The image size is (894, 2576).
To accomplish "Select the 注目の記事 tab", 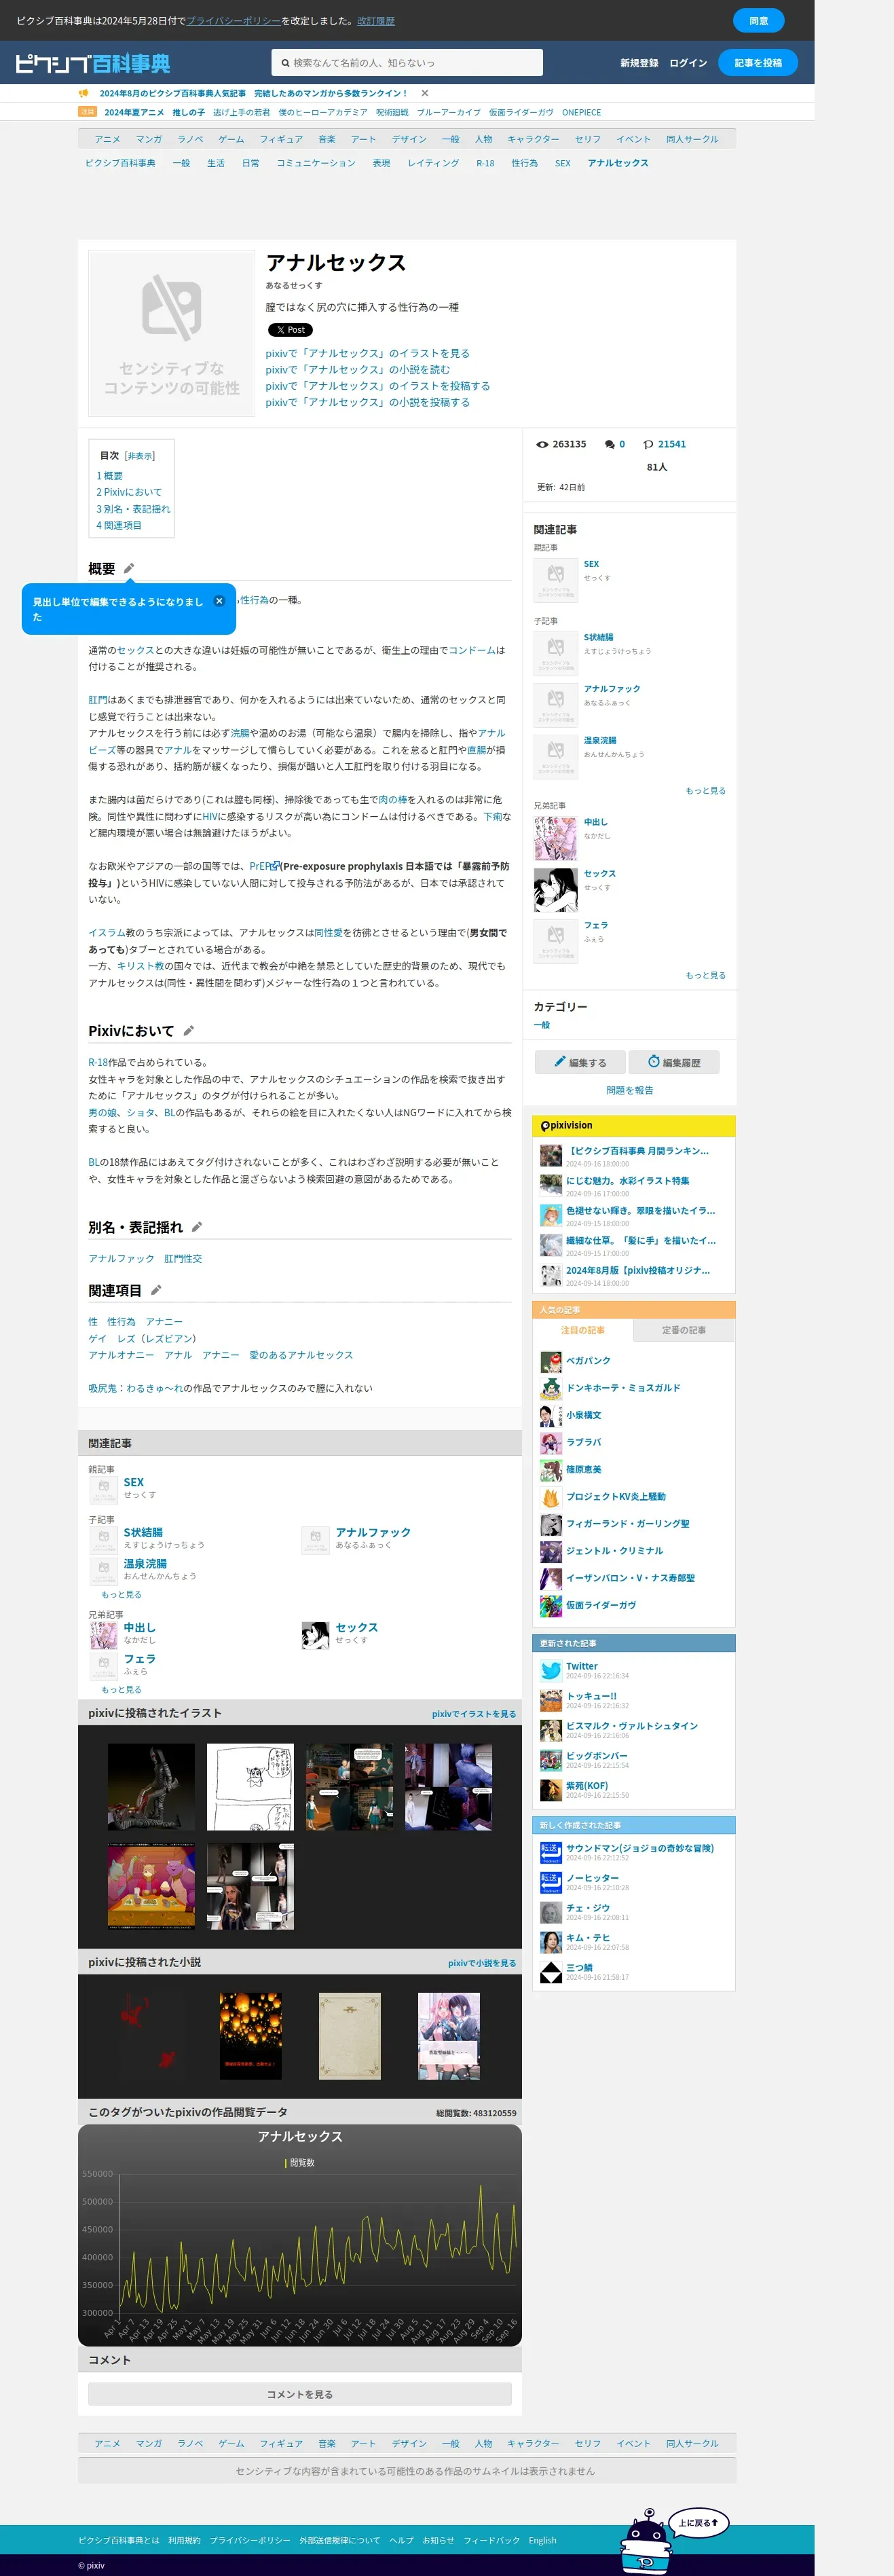I will (x=583, y=1330).
